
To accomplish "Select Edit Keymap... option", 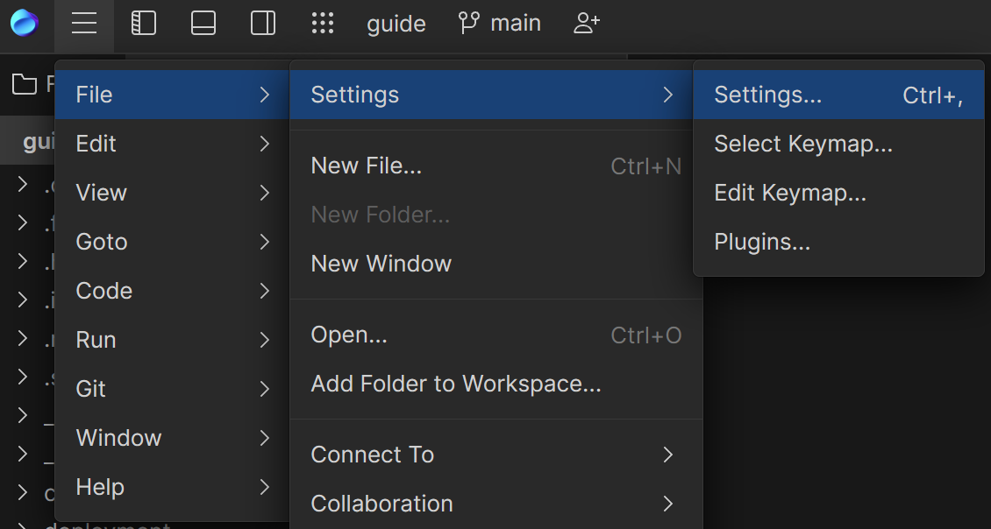I will 790,193.
